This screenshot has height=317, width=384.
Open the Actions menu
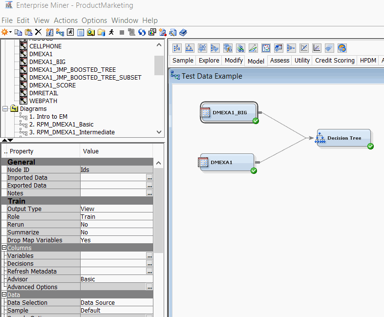(x=65, y=21)
